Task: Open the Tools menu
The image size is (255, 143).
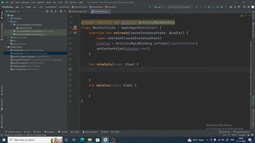Action: 60,2
